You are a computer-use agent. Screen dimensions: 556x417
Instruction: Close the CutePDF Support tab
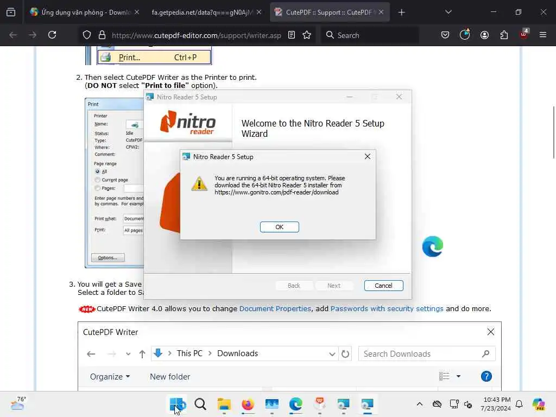(381, 12)
